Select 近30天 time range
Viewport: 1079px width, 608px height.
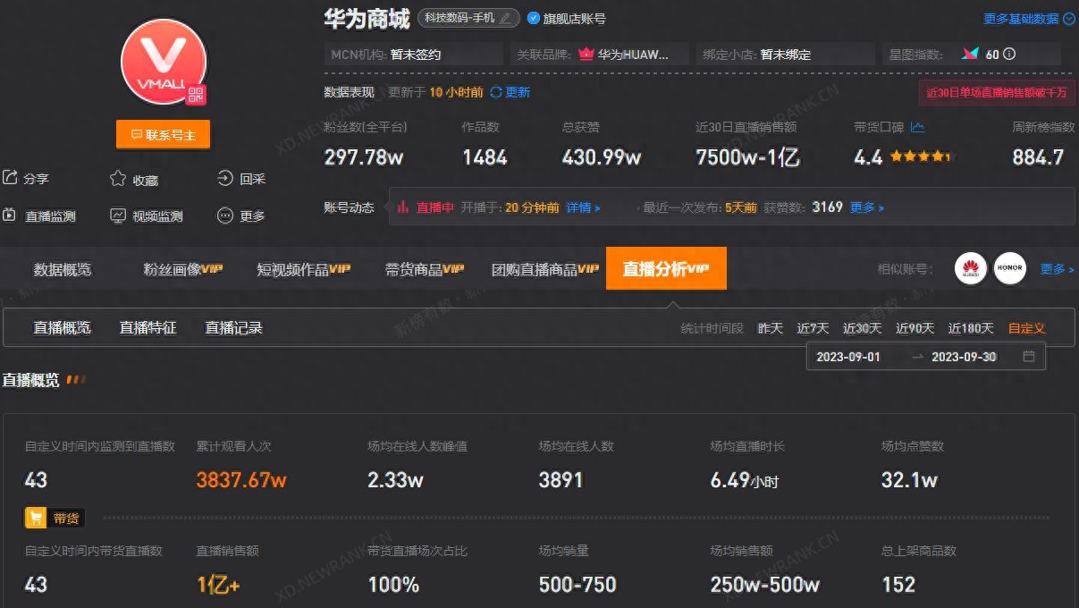(x=863, y=329)
